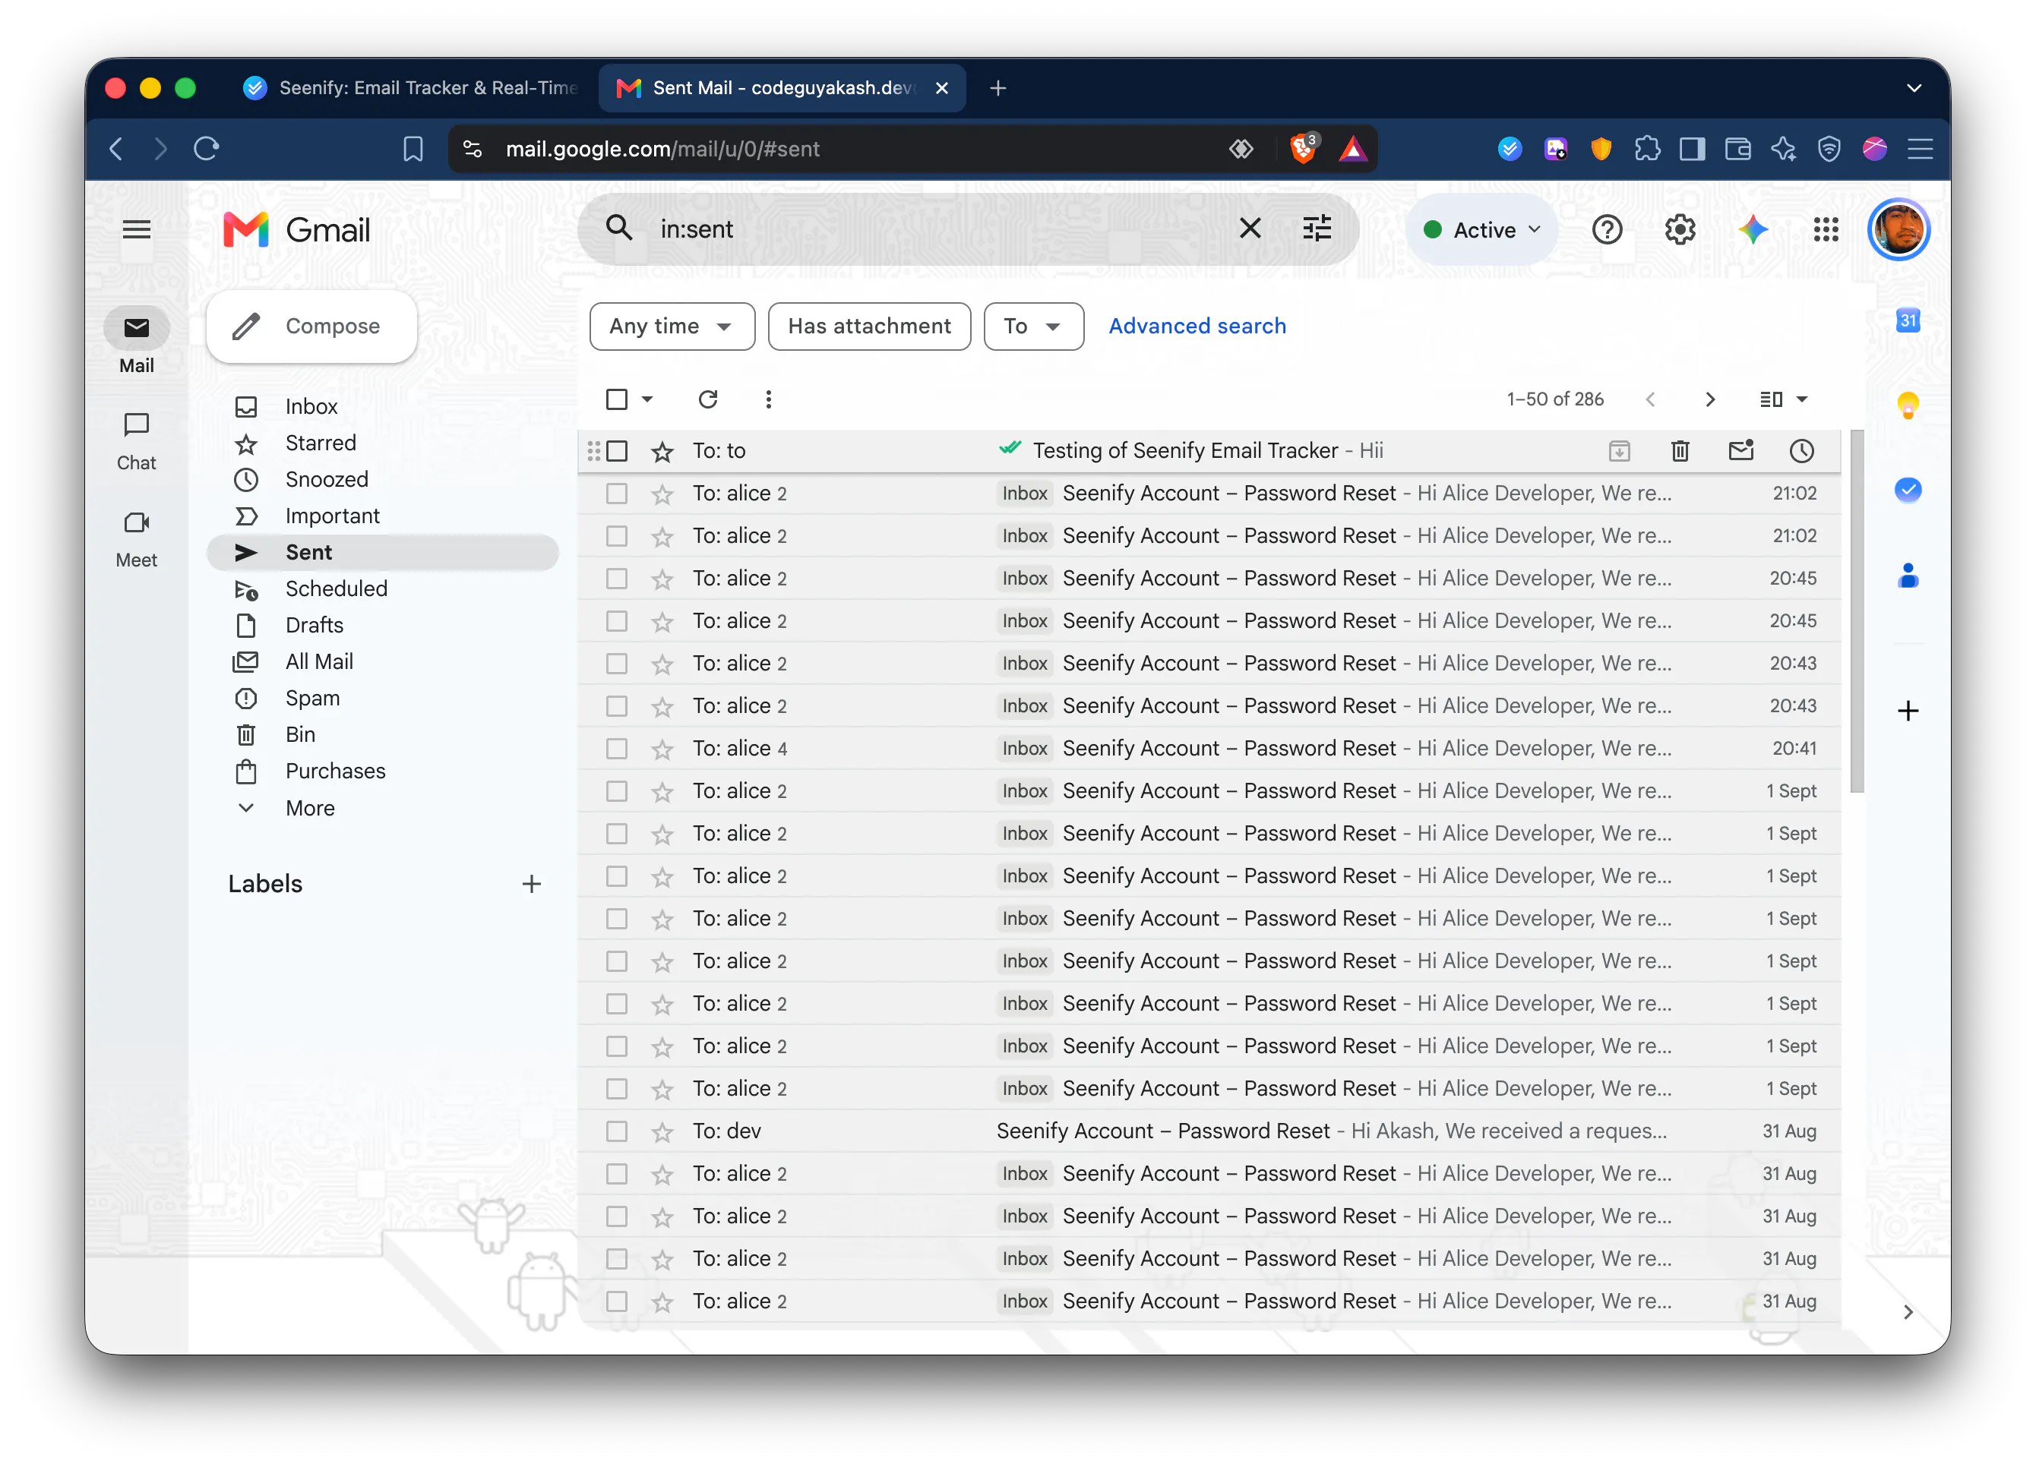Screen dimensions: 2036x1467
Task: Get add-ons plus icon in side panel
Action: point(1908,711)
